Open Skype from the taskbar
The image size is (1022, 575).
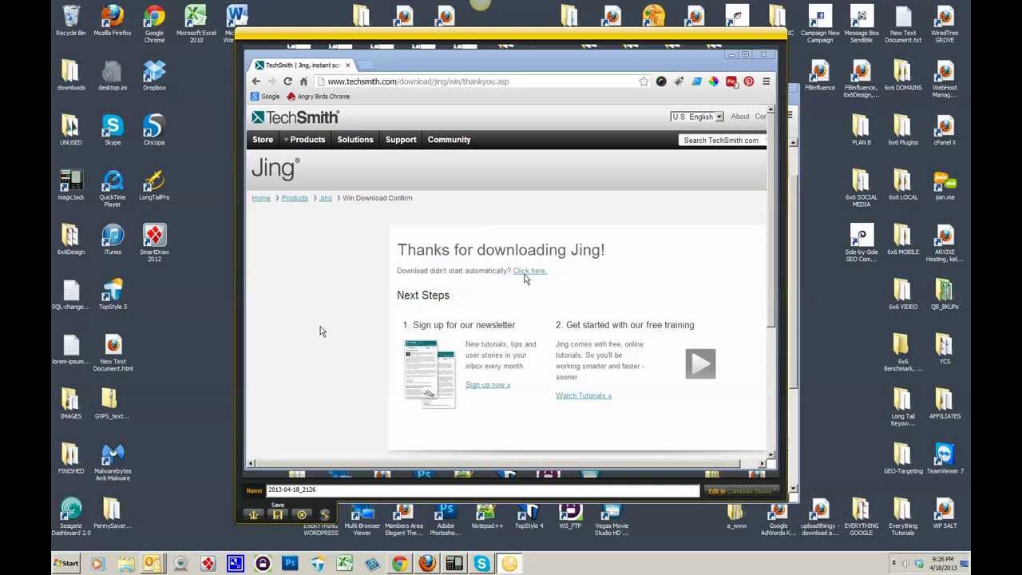(x=481, y=564)
